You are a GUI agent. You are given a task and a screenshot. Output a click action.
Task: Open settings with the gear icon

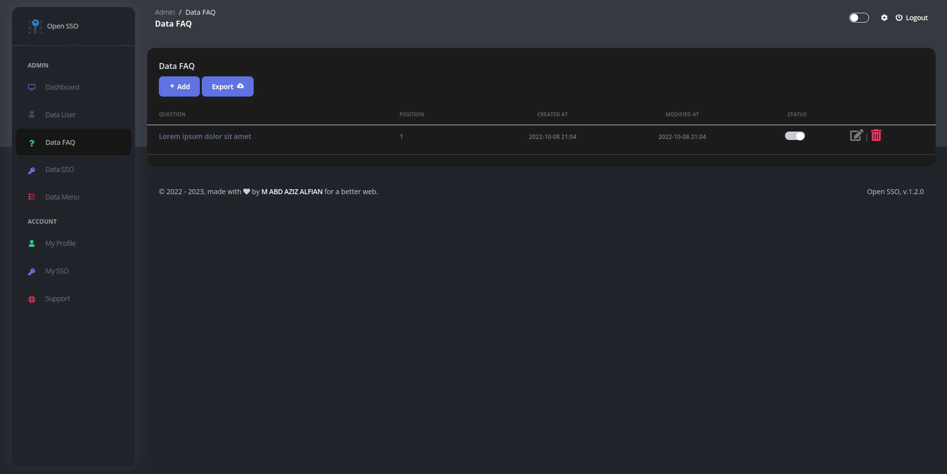(884, 18)
